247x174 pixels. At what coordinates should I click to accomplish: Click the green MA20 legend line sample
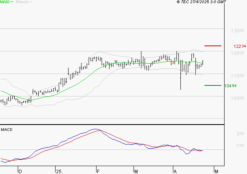[x=12, y=2]
